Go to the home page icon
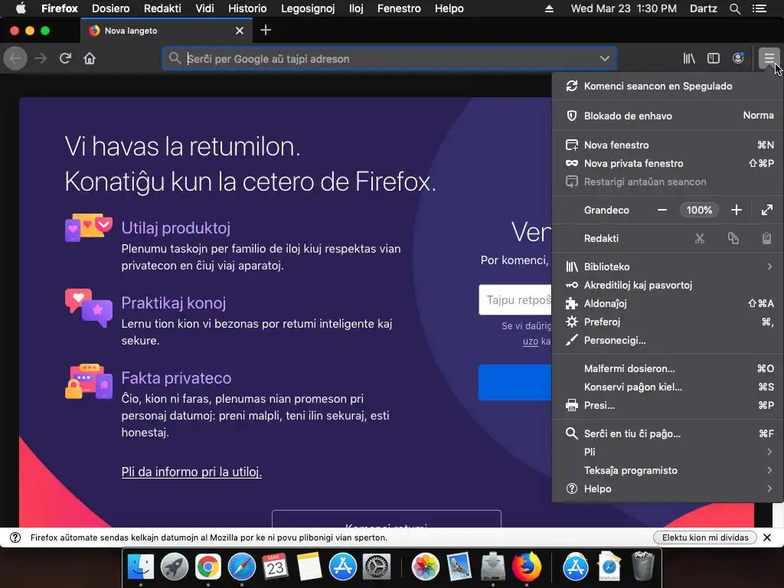This screenshot has width=784, height=588. [x=90, y=58]
